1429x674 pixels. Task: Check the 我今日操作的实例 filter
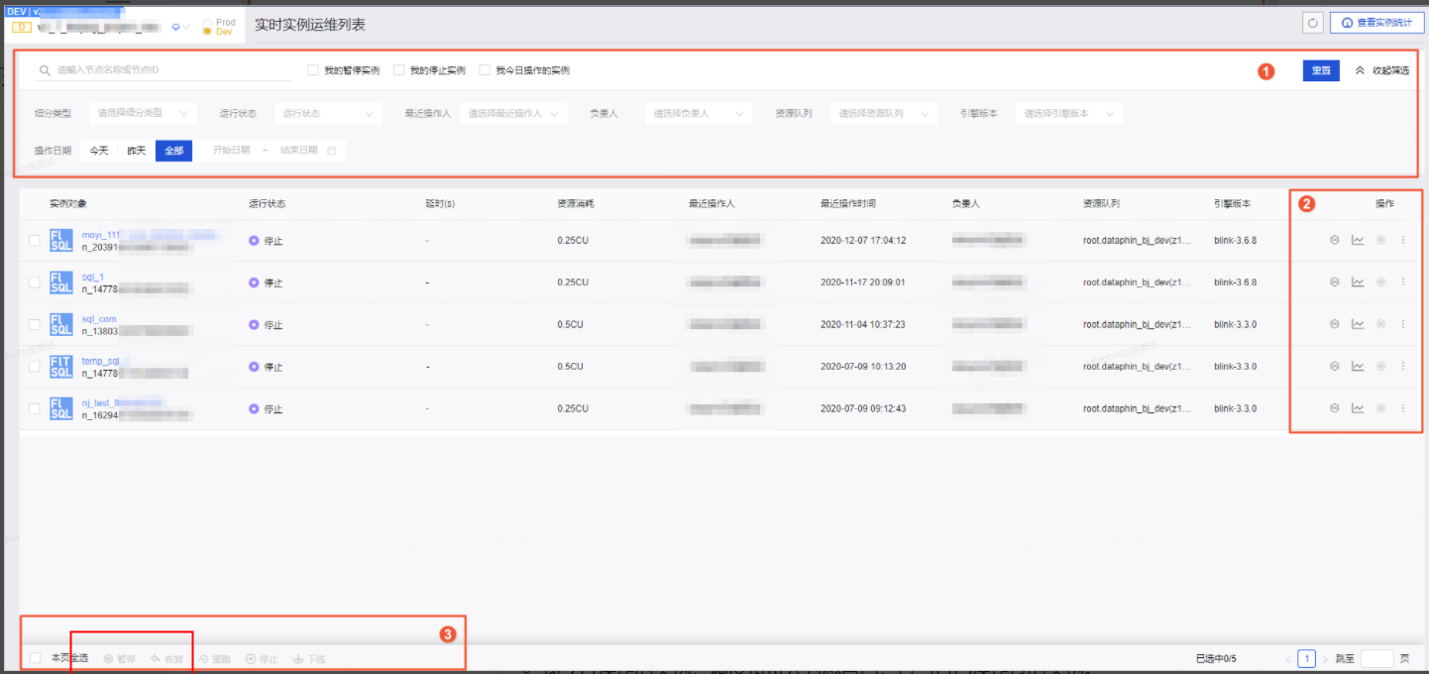485,70
